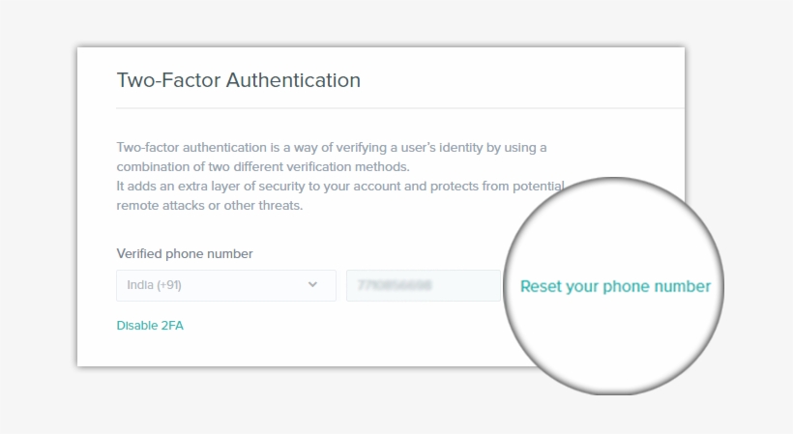This screenshot has height=434, width=793.
Task: Click the Disable 2FA link
Action: click(150, 326)
